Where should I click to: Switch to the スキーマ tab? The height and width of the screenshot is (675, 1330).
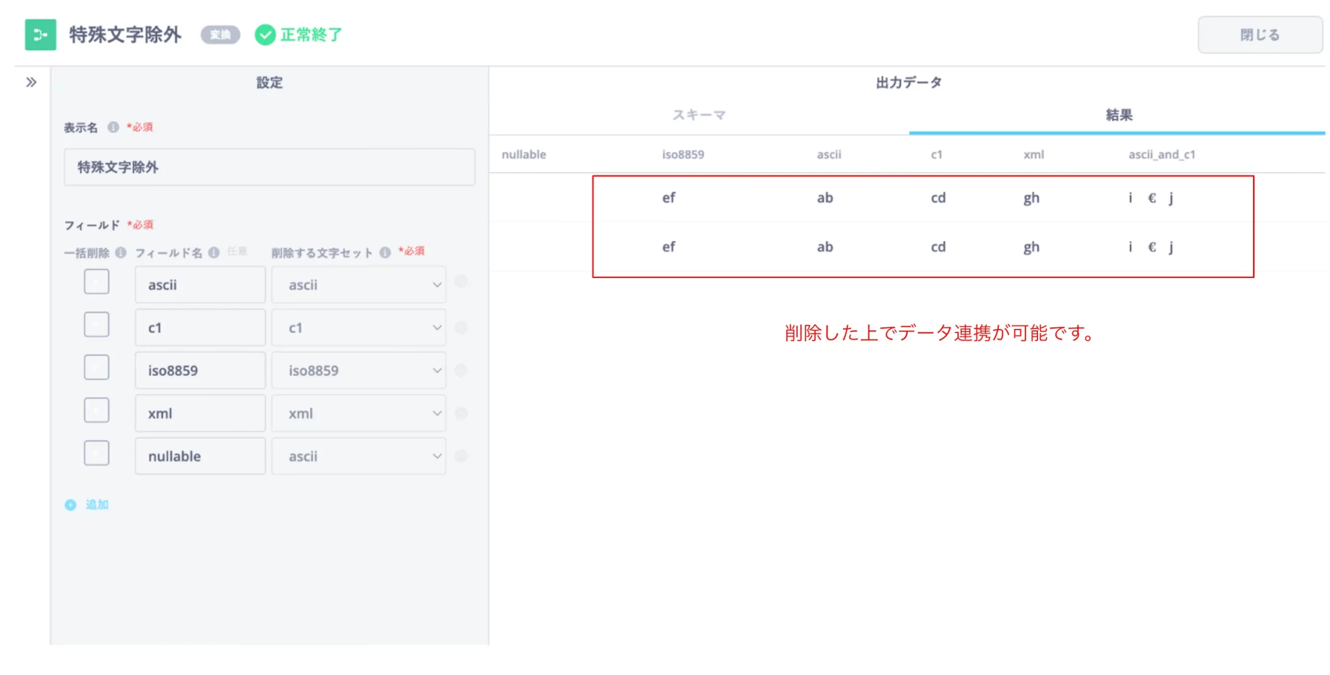[x=698, y=115]
